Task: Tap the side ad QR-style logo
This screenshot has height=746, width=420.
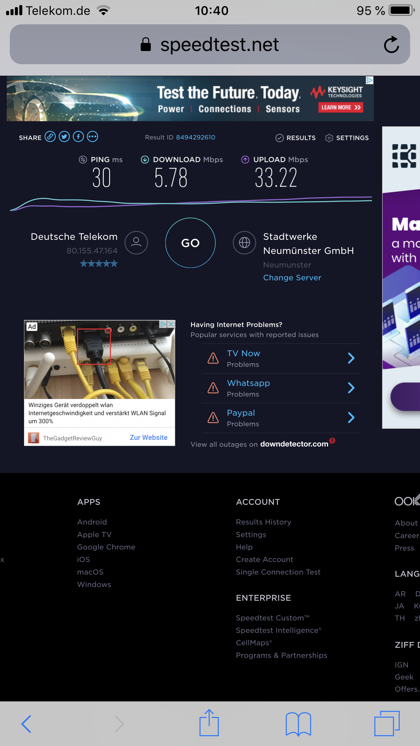Action: 404,156
